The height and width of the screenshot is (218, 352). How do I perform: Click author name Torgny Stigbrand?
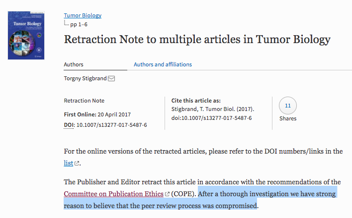85,78
